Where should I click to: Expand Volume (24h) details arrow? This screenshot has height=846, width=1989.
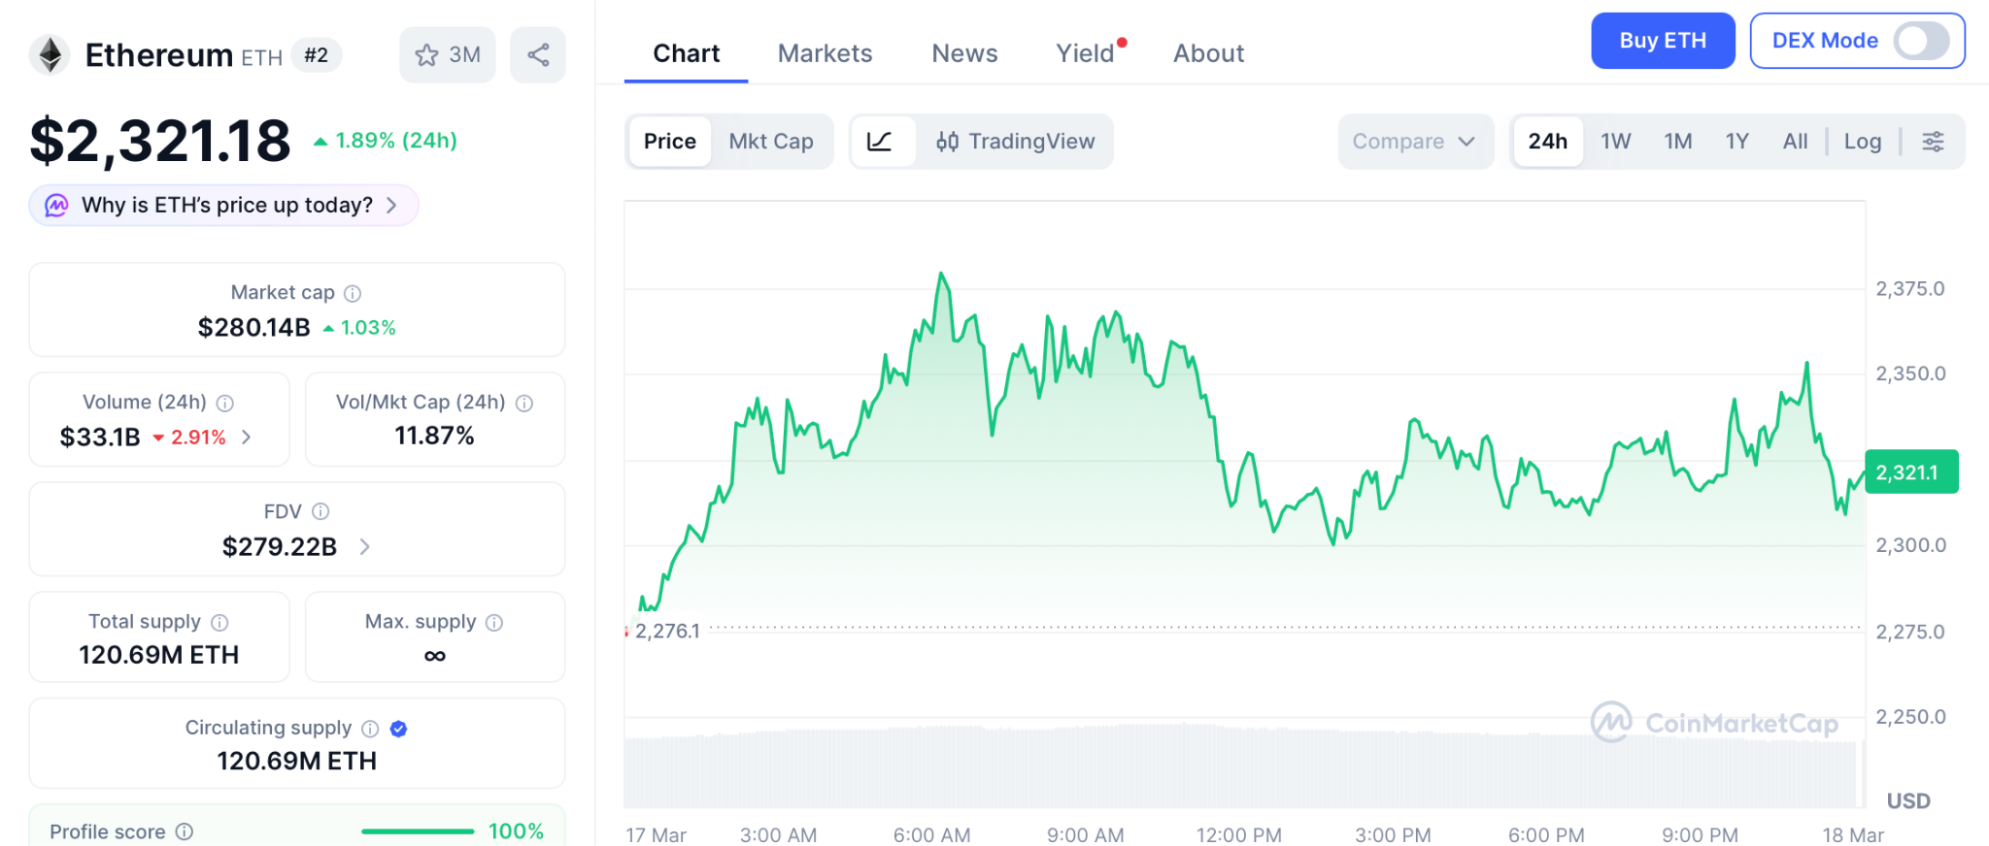[247, 438]
